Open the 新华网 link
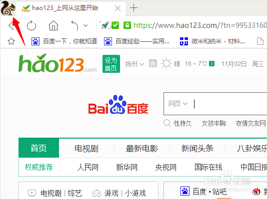Viewport: 267px width, 199px height. 126,167
